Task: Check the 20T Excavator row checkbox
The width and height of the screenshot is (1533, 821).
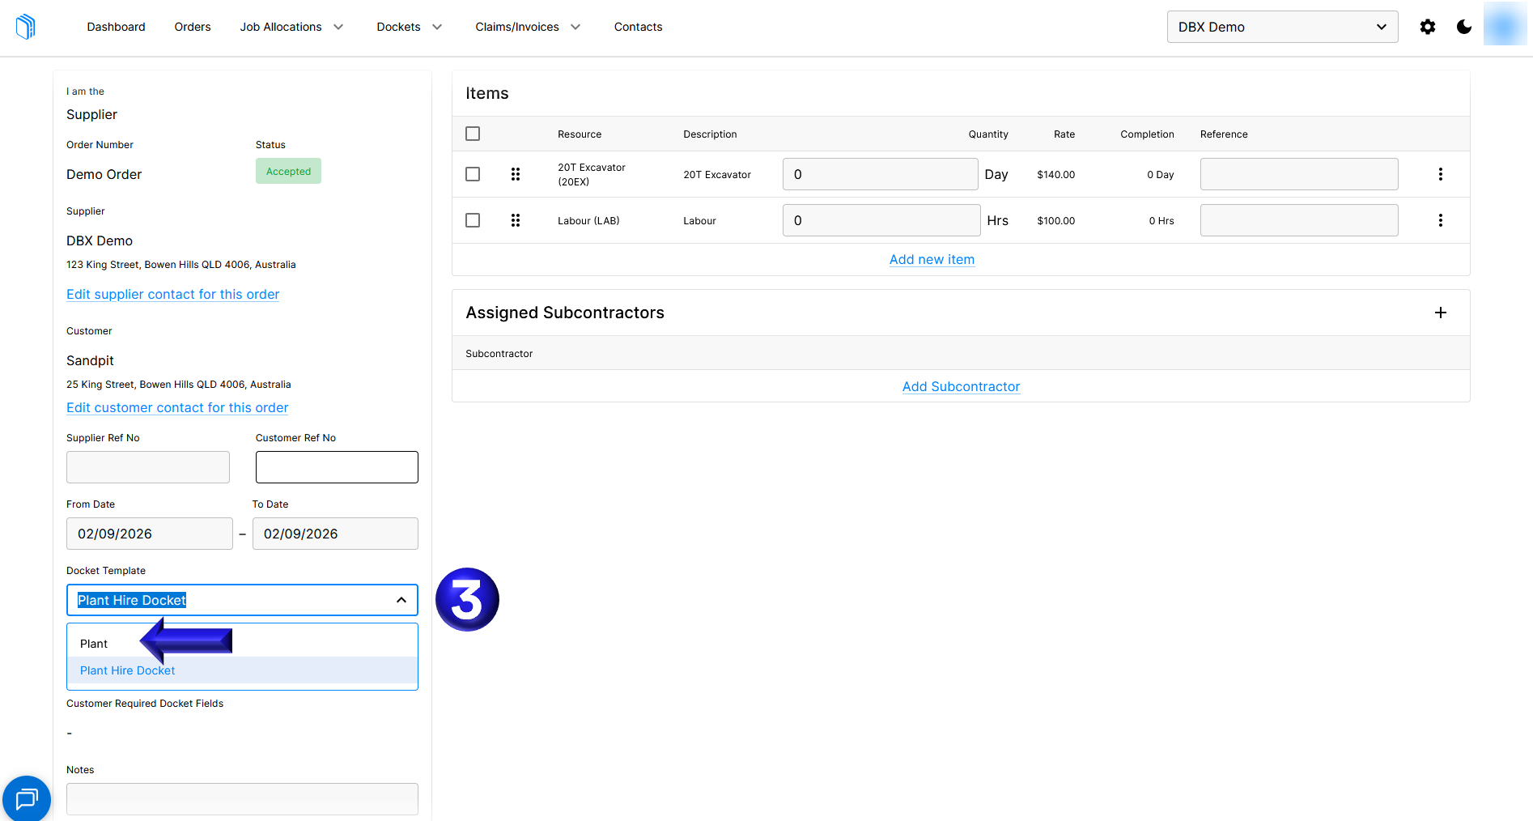Action: tap(473, 174)
